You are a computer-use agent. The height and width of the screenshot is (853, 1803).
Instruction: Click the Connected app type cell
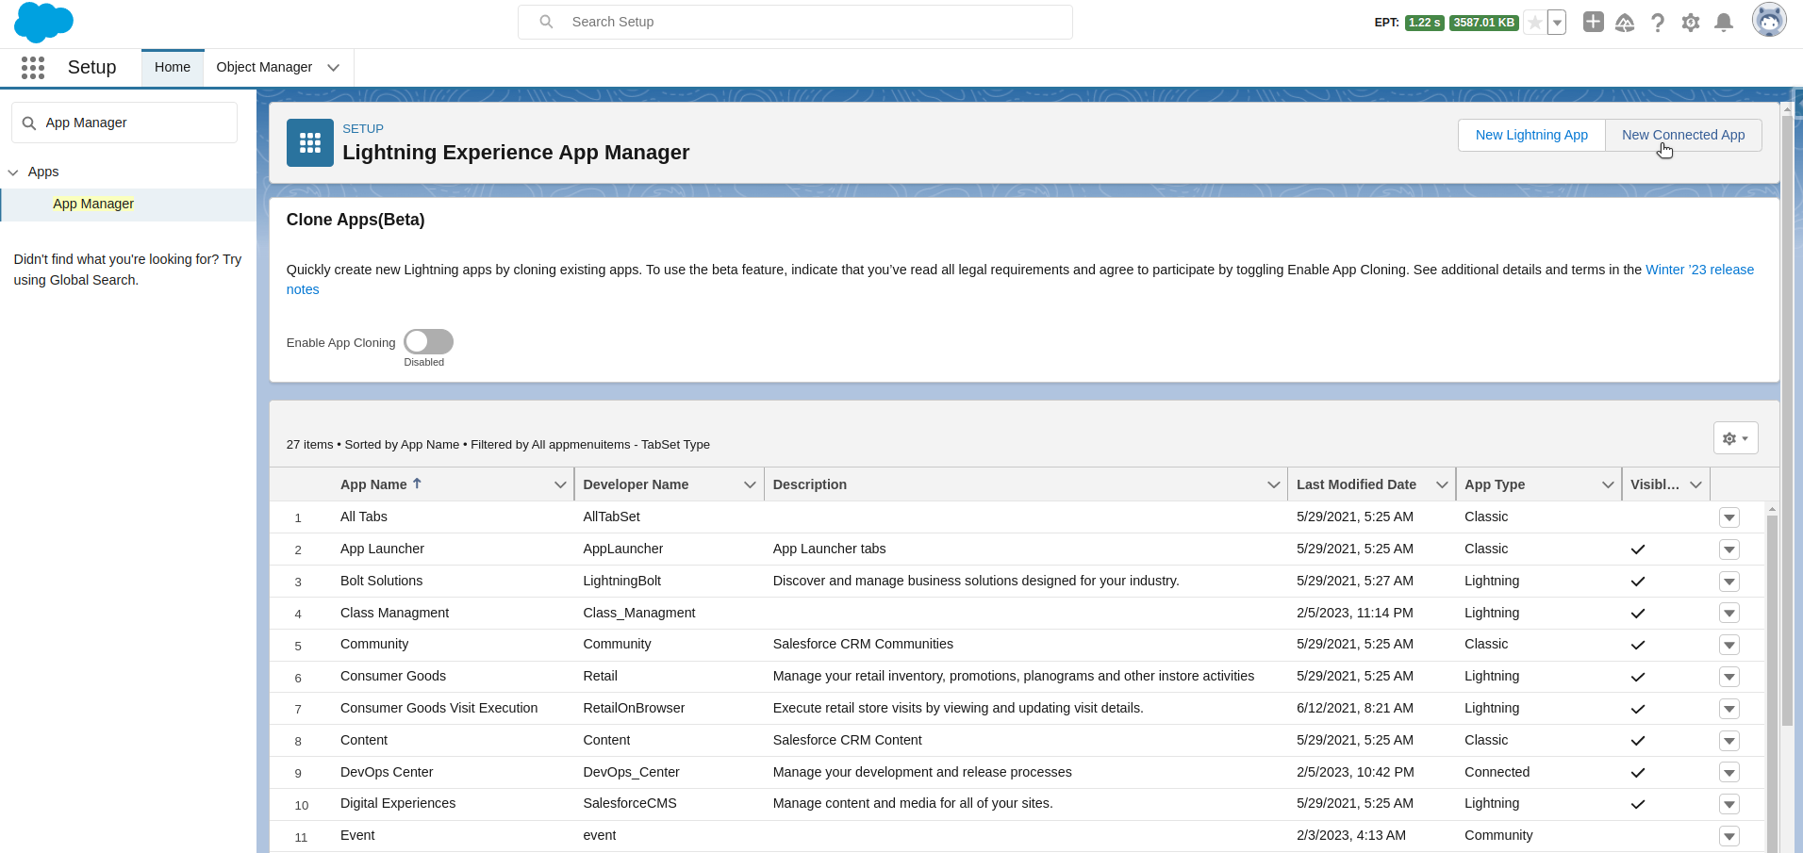tap(1497, 772)
